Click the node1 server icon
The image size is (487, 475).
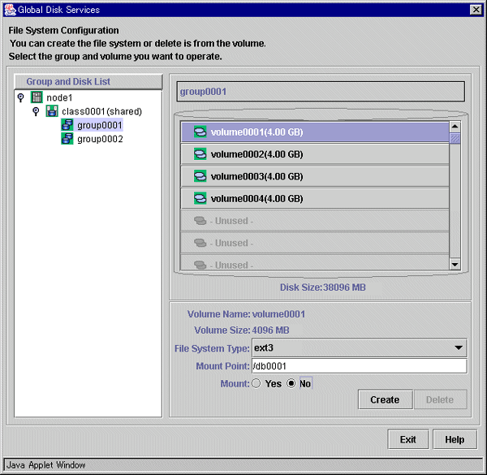(37, 97)
